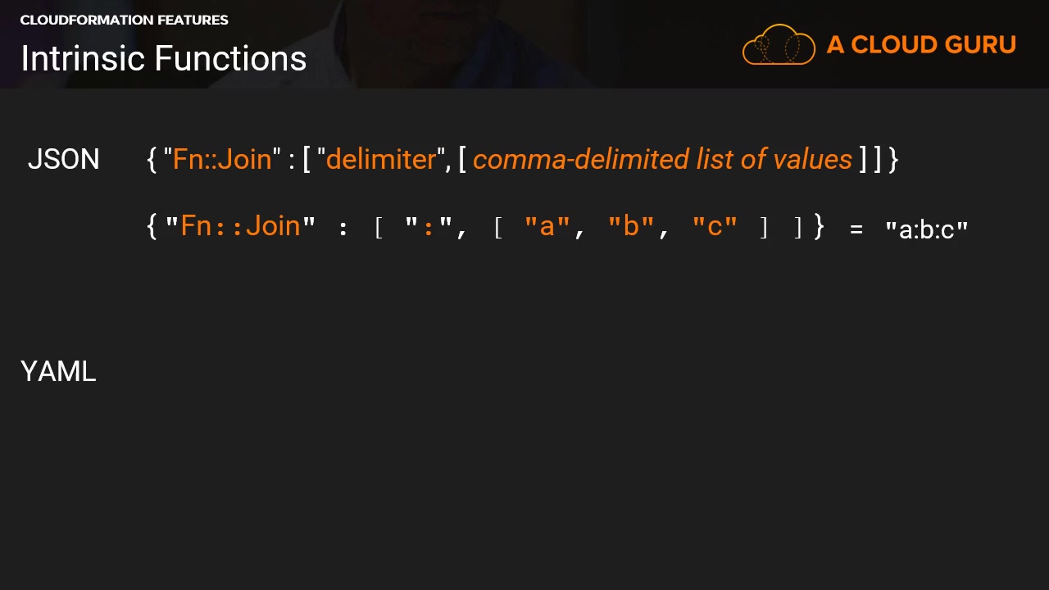Click the "b" value in the example list
The width and height of the screenshot is (1049, 590).
631,226
